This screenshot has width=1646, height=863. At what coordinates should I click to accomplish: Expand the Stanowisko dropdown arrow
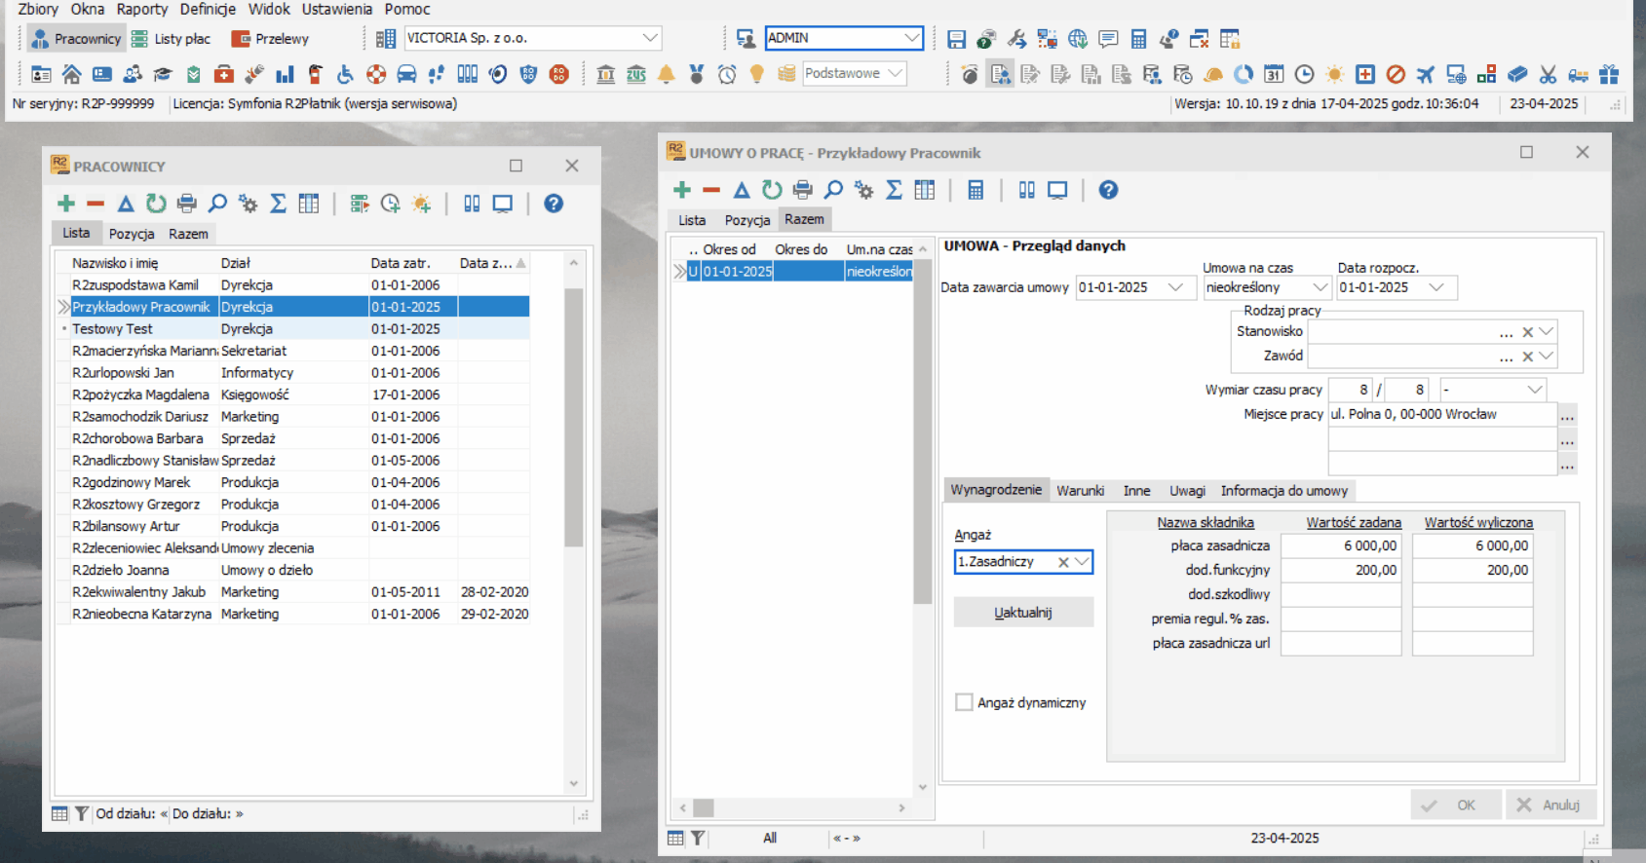click(1547, 331)
